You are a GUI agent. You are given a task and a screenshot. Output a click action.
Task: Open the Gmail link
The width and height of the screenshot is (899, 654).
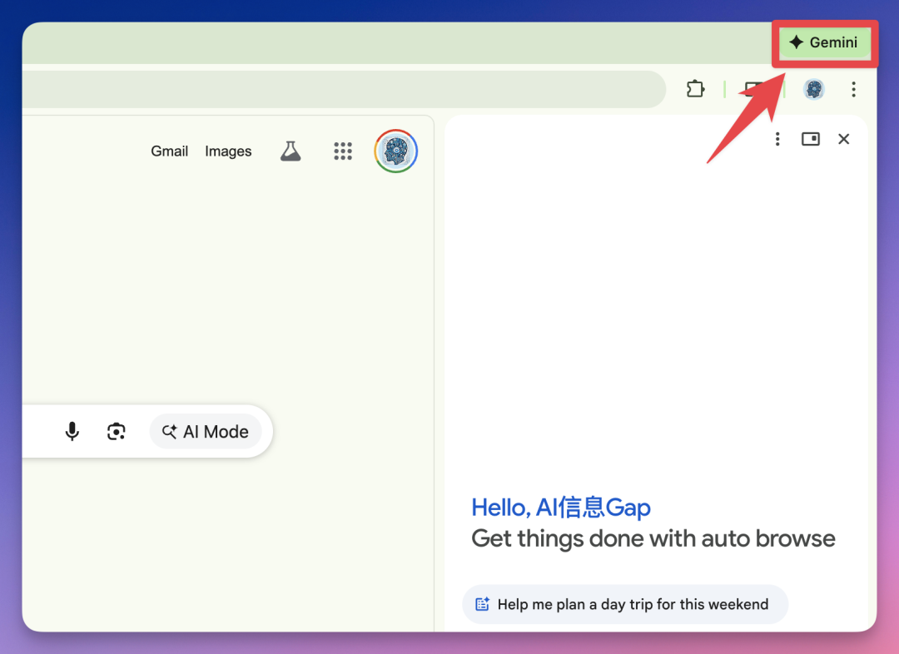click(169, 151)
